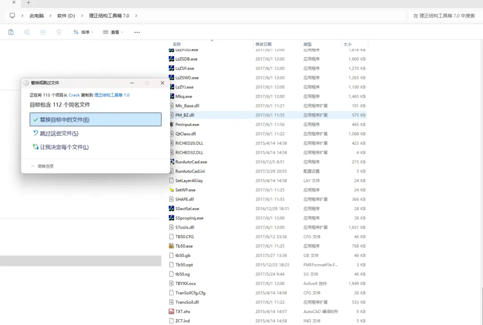Viewport: 483px width, 325px height.
Task: Expand chevron after 软件 (D:) breadcrumb
Action: (82, 16)
